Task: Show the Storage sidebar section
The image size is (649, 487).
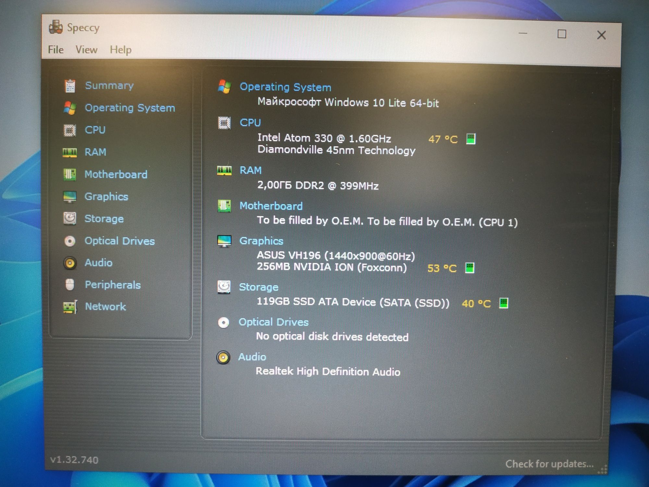Action: point(104,219)
